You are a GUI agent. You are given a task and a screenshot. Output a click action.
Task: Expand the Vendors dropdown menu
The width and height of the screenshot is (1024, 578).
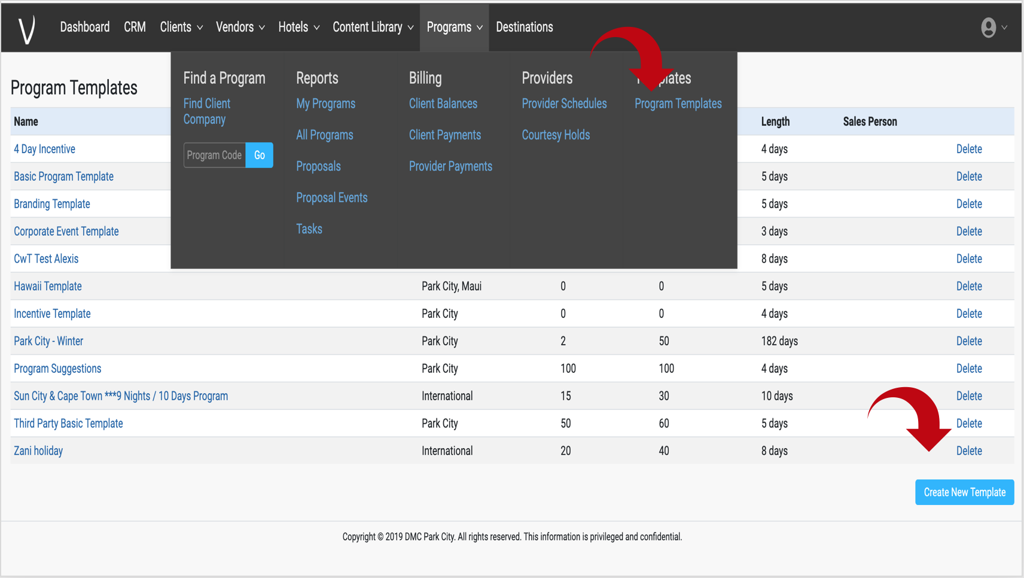coord(240,27)
